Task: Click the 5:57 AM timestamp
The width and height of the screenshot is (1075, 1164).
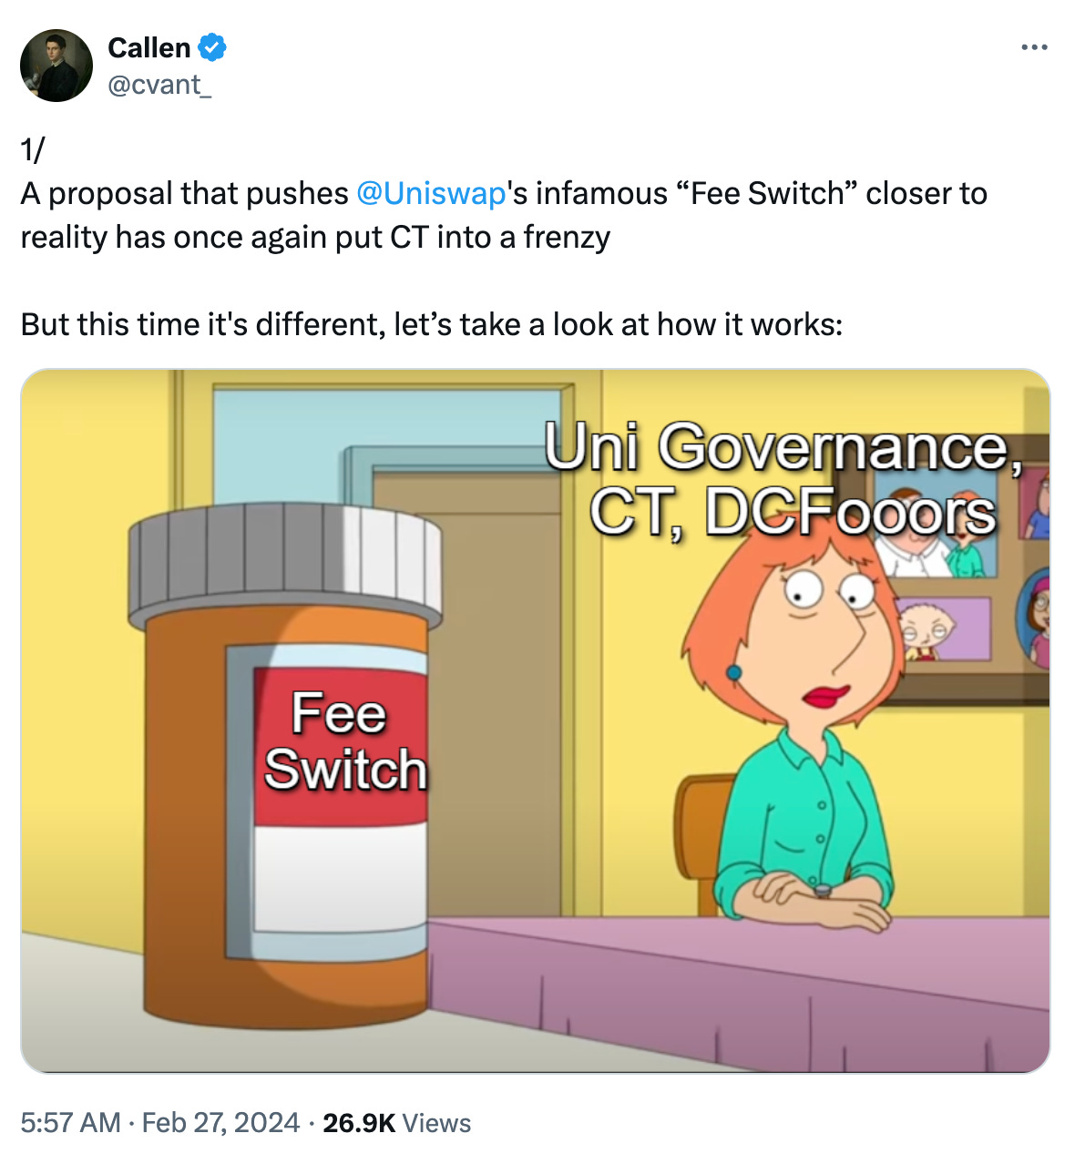Action: click(70, 1122)
